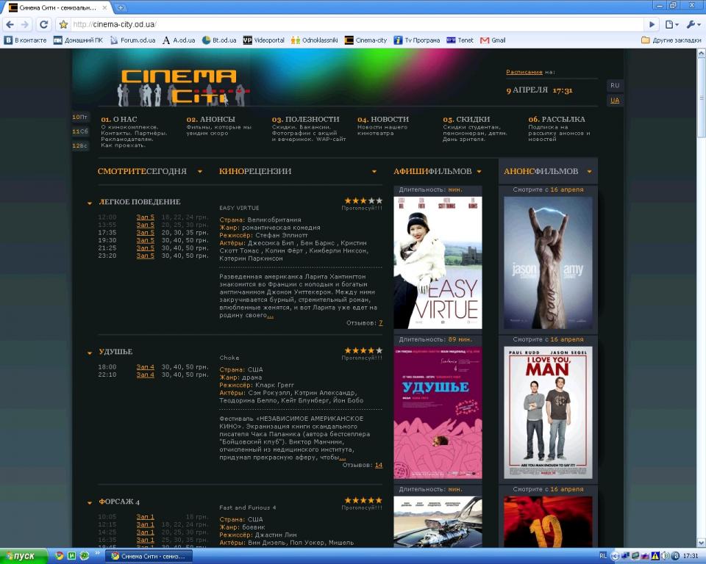Switch language to UA

click(x=615, y=101)
